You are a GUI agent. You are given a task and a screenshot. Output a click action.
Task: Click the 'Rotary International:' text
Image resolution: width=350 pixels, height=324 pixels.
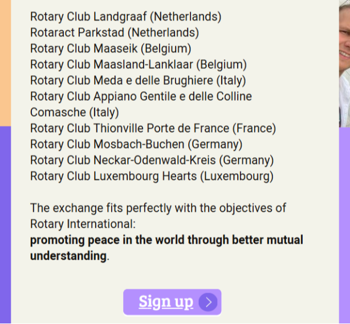[x=83, y=224]
